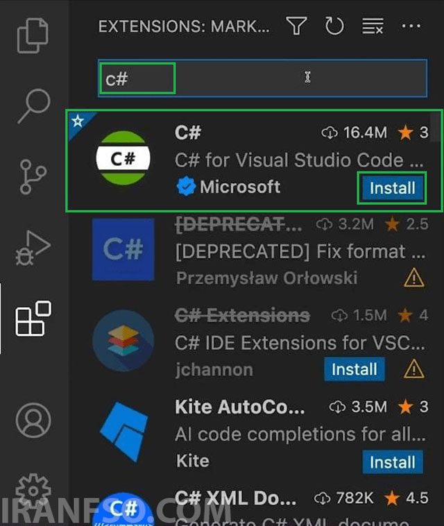
Task: Install the Kite AutoComplete extension
Action: click(393, 462)
